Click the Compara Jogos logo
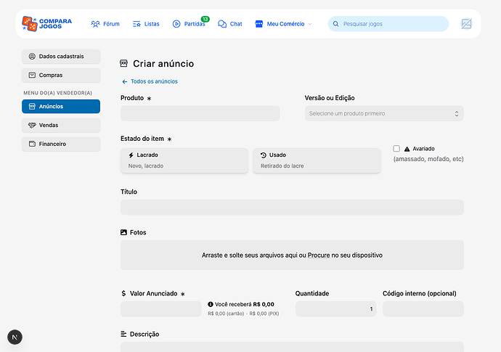 click(46, 24)
